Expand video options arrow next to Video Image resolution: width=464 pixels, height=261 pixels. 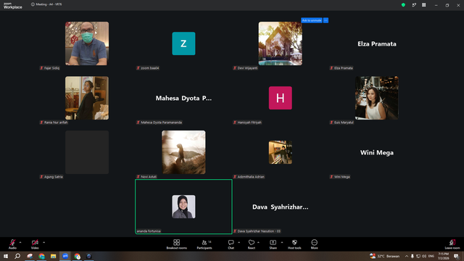pos(43,242)
